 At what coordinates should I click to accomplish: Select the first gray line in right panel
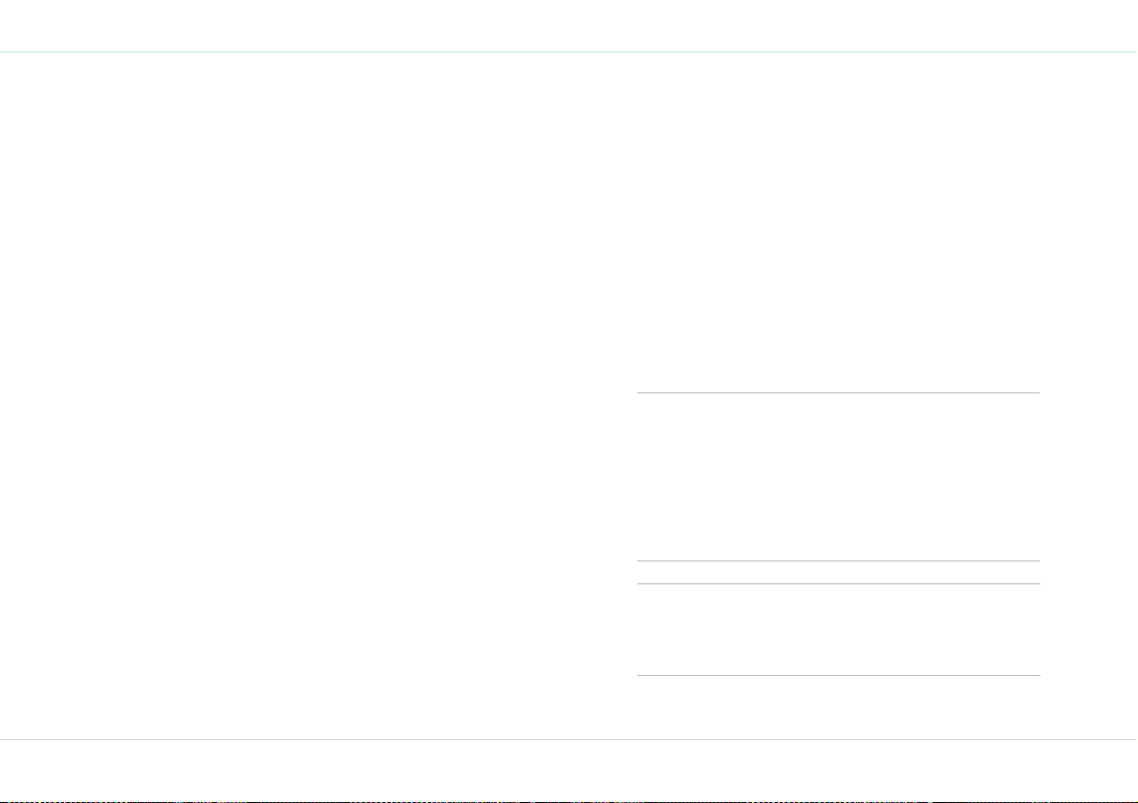838,393
